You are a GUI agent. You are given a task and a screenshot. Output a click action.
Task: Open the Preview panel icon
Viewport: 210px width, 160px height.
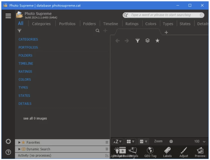click(200, 151)
